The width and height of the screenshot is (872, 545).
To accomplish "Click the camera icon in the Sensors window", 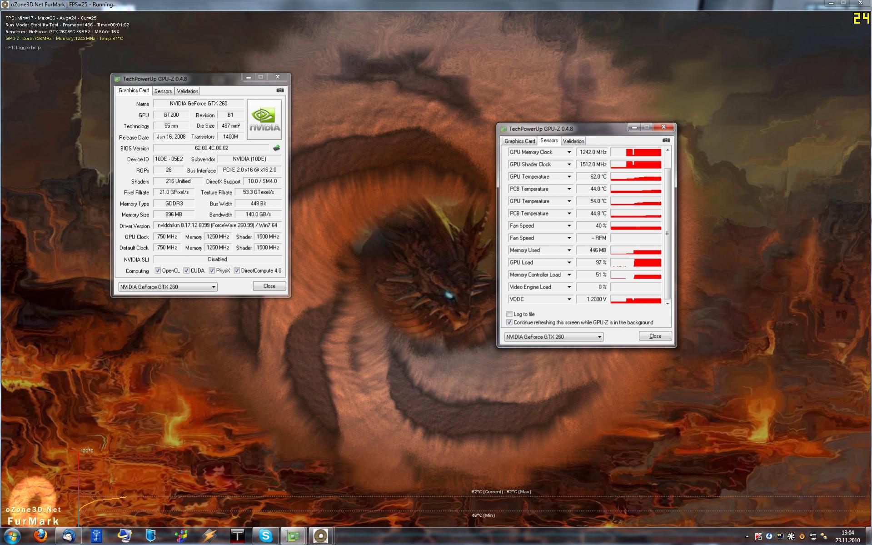I will coord(666,140).
